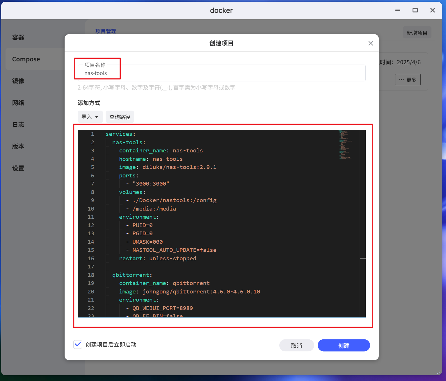
Task: Click line 1 'services:' in editor
Action: [x=120, y=134]
